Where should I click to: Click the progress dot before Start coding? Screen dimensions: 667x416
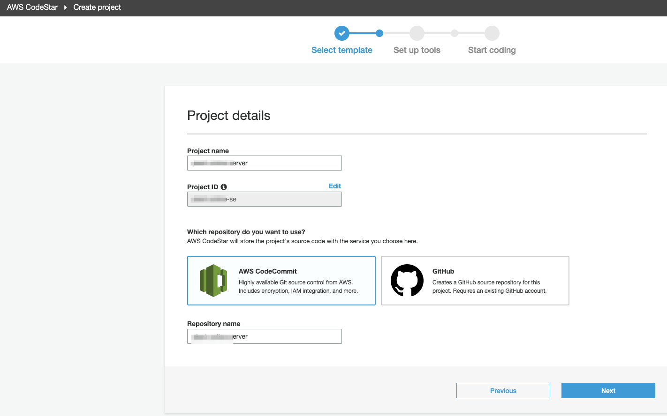455,33
